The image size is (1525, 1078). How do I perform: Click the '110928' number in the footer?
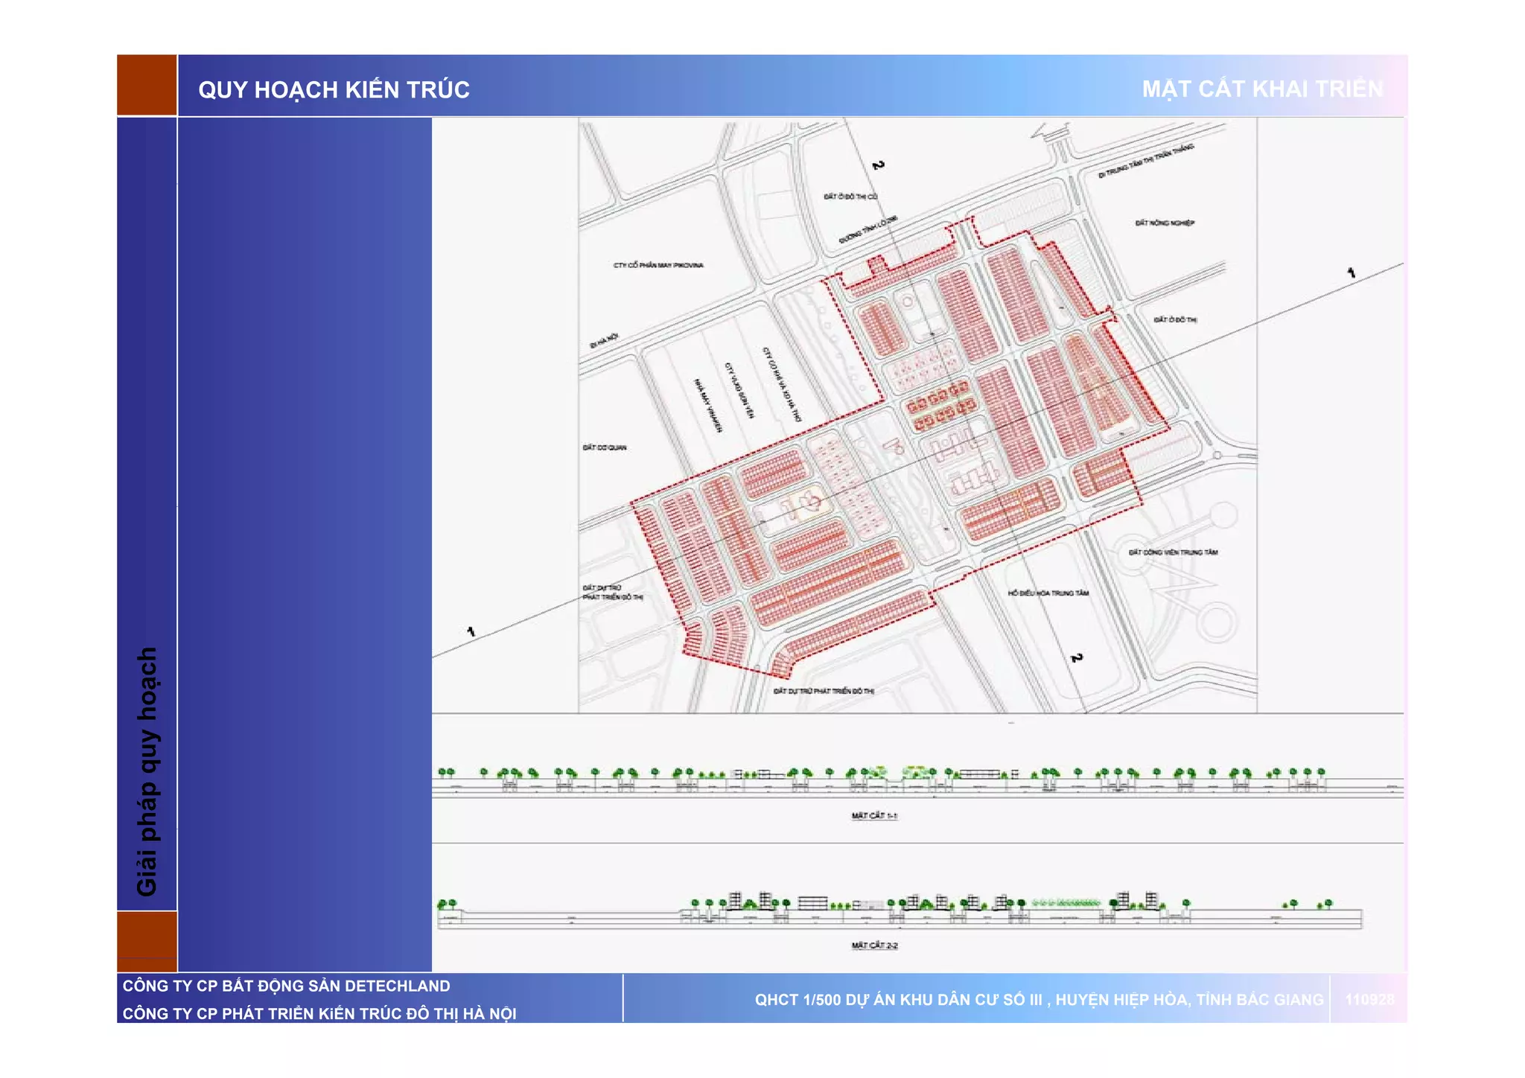[1369, 999]
